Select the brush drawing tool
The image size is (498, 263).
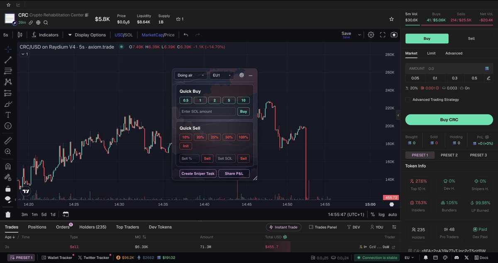(8, 104)
